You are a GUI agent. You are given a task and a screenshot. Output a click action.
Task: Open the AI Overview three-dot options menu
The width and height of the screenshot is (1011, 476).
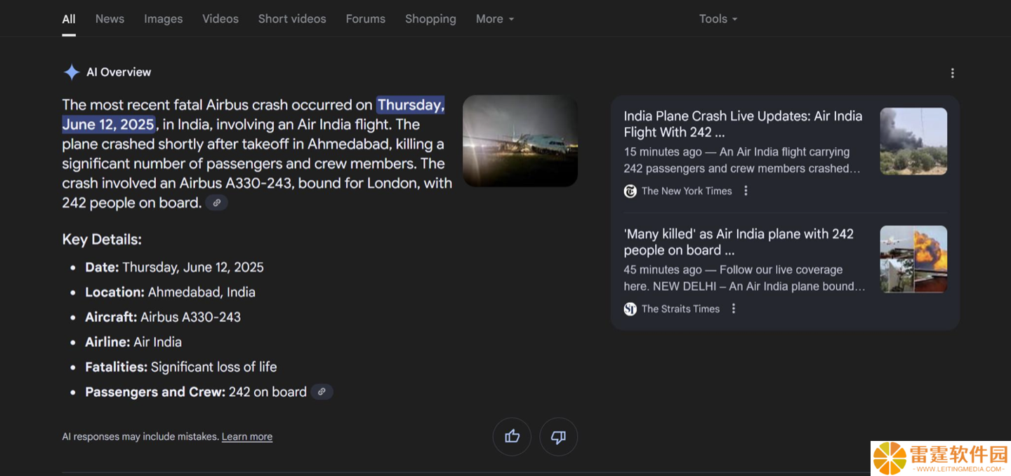pyautogui.click(x=952, y=73)
